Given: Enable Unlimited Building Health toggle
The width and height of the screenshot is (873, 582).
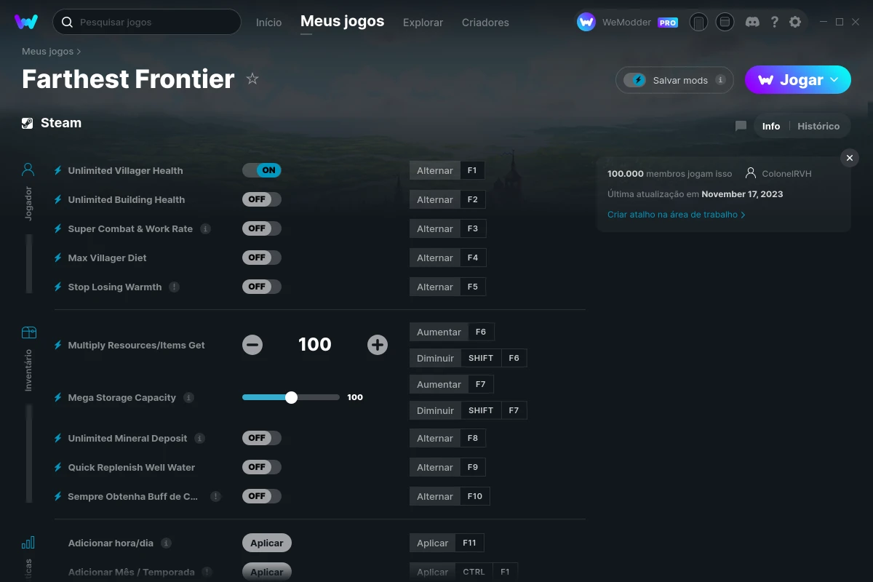Looking at the screenshot, I should click(x=262, y=199).
